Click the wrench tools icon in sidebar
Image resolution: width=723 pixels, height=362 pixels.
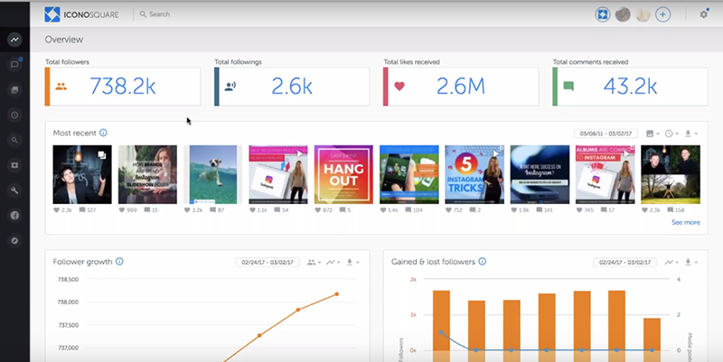click(x=14, y=191)
